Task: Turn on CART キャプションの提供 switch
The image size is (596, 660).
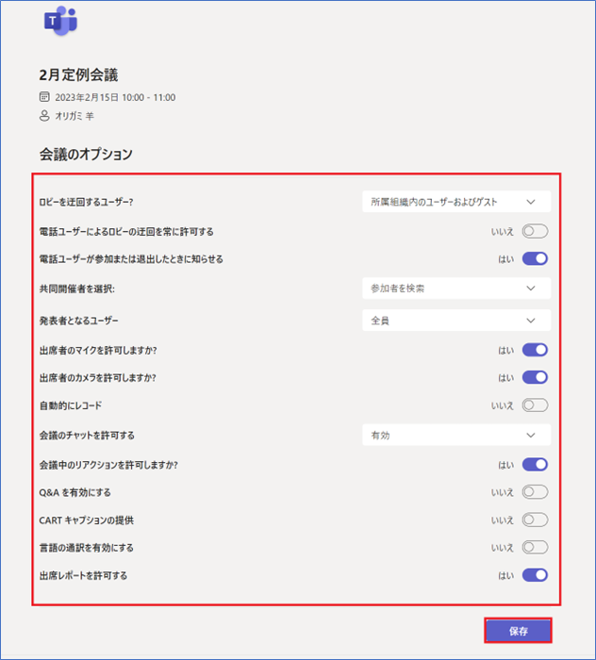Action: click(534, 520)
